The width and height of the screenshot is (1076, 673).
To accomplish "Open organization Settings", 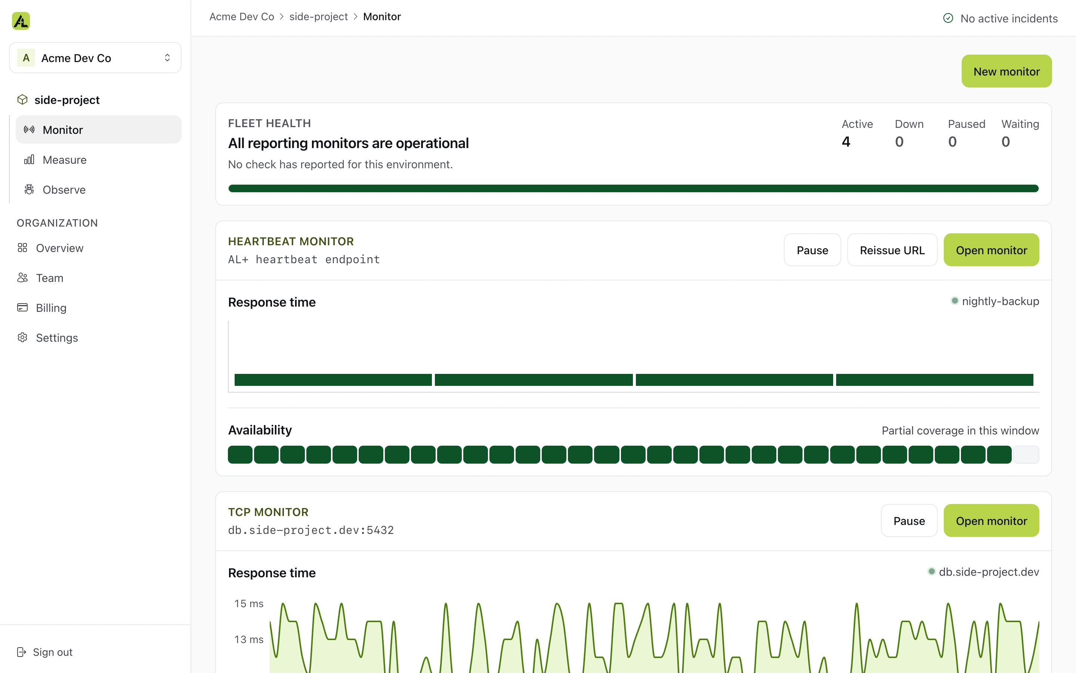I will click(x=95, y=338).
